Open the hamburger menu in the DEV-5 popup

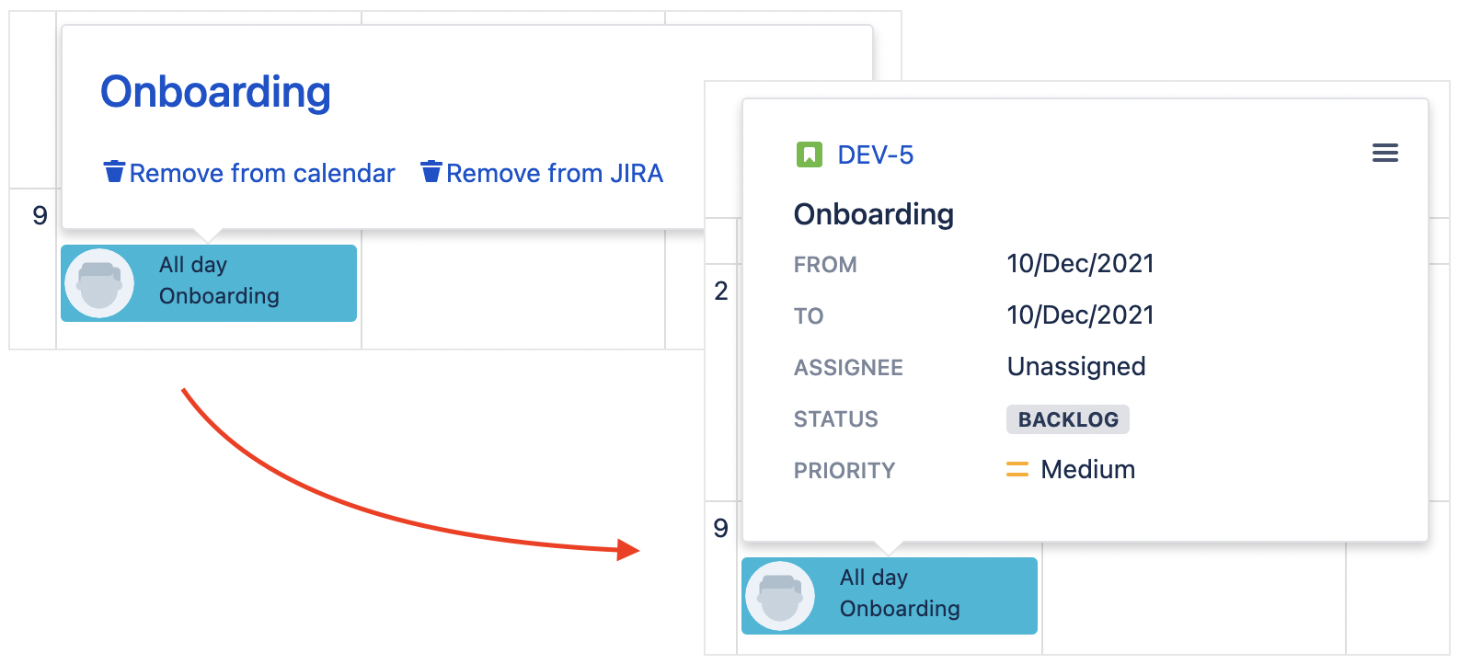1384,153
